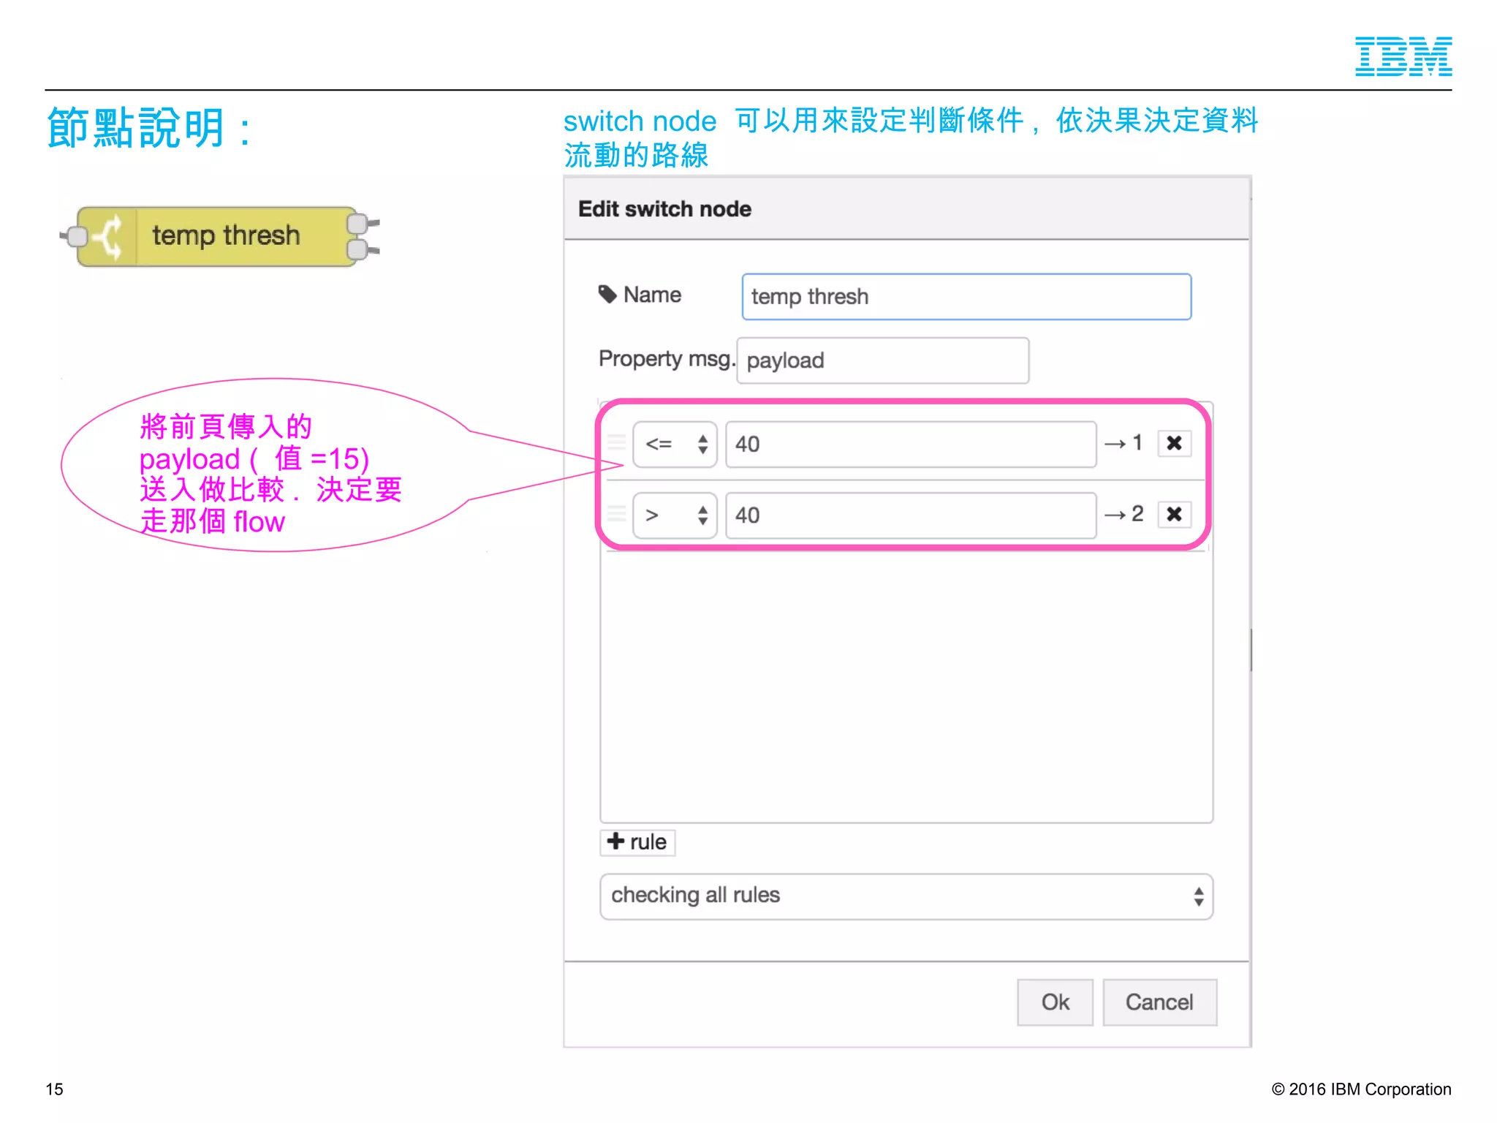Click the arrow 2 output label
The height and width of the screenshot is (1123, 1497).
click(1123, 514)
